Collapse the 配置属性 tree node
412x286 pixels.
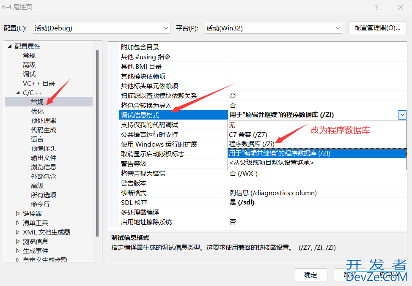(x=10, y=46)
